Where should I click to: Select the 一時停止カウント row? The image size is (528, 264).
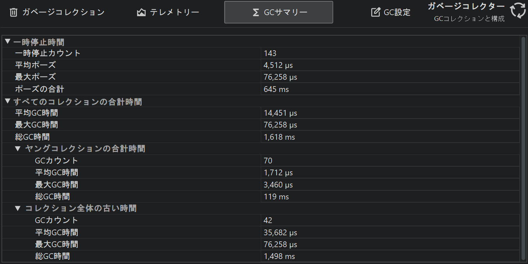click(x=48, y=54)
